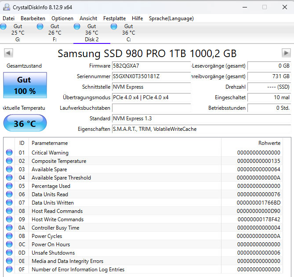Click the status orb in the 03 Available Spare row
Screen dimensions: 294x277
pos(9,169)
